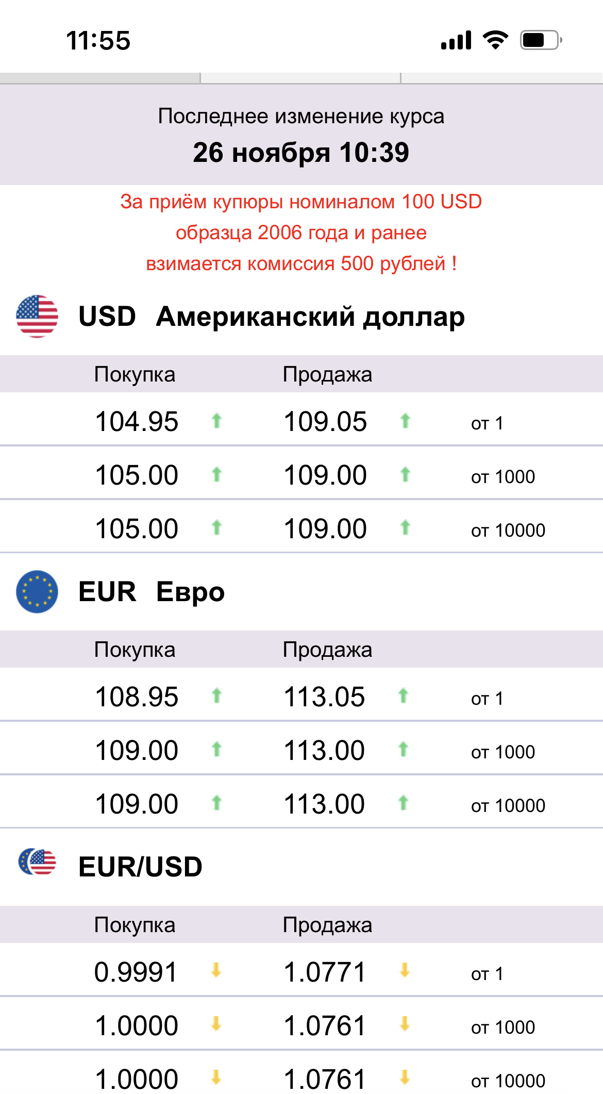Select the rightmost tab segment at top
The image size is (603, 1094).
501,78
